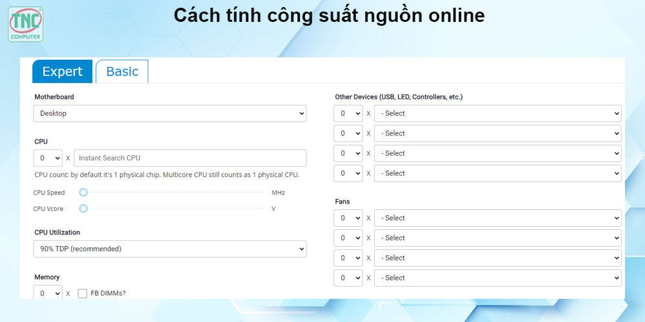The height and width of the screenshot is (322, 645).
Task: Click the 'Memory' section label
Action: tap(47, 277)
